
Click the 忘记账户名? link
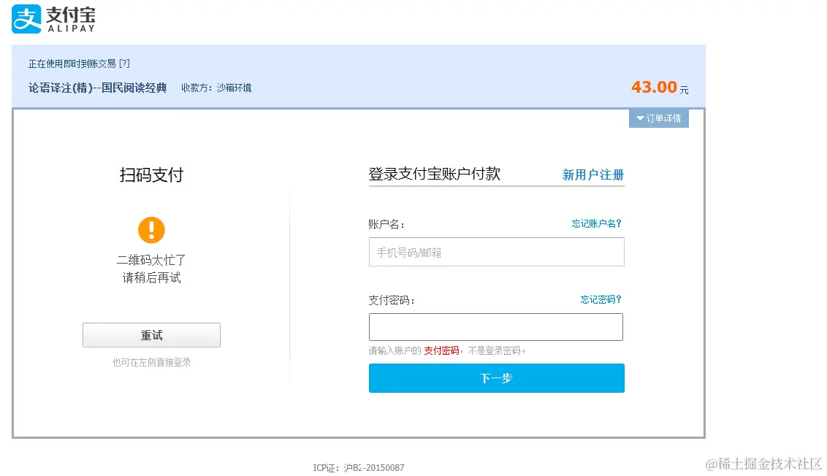(597, 223)
